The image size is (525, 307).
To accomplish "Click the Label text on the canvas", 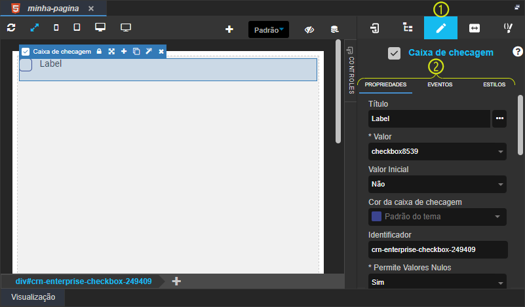I will [x=50, y=63].
